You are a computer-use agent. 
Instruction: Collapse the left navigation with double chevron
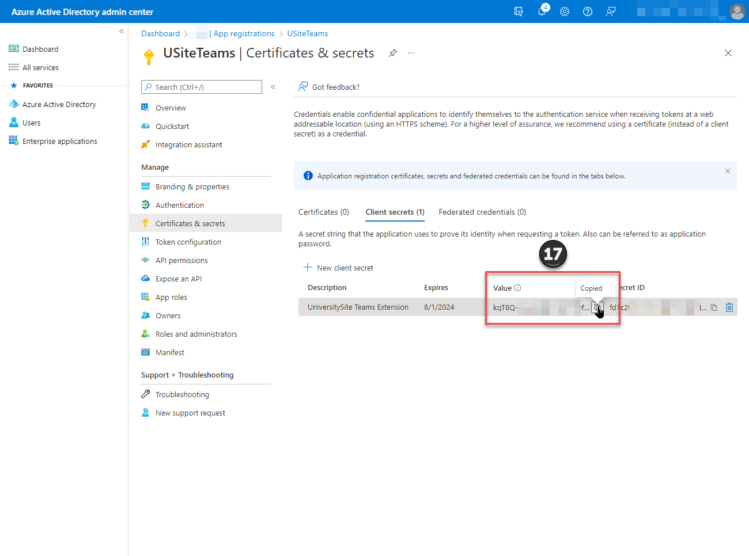coord(122,31)
